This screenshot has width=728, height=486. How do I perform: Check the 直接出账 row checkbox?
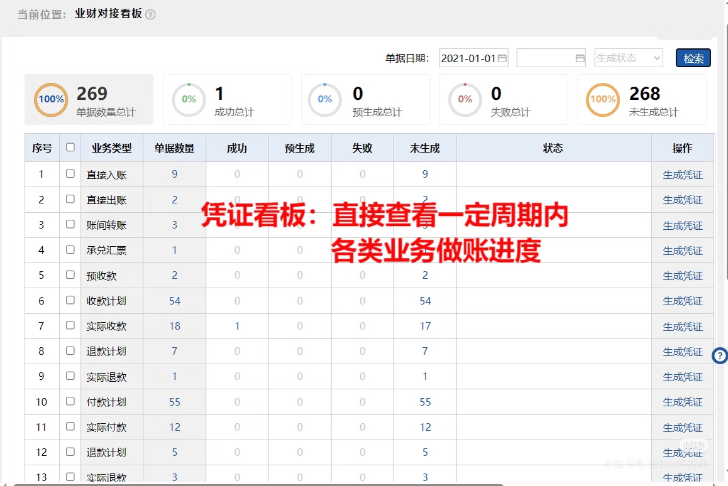pos(70,199)
